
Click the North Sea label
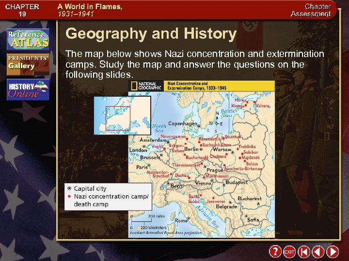pyautogui.click(x=159, y=128)
